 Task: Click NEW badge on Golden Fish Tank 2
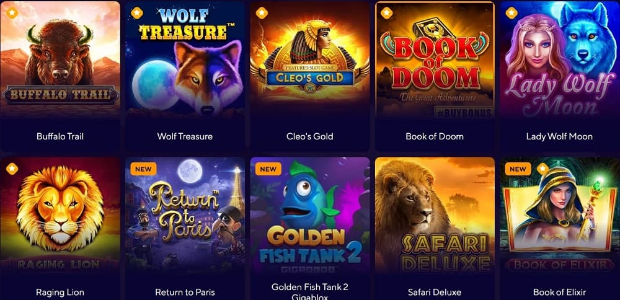coord(268,169)
